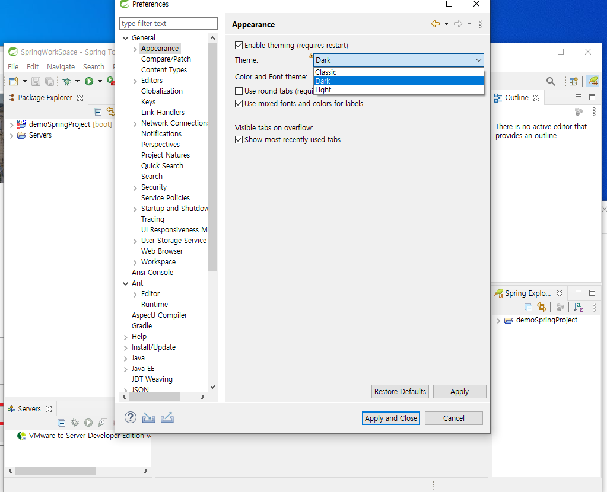Select Content Types preference page

tap(164, 69)
